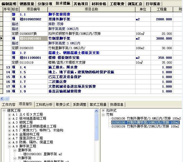This screenshot has height=162, width=183.
Task: Click the grid horizontal scrollbar thumb
Action: (7, 99)
